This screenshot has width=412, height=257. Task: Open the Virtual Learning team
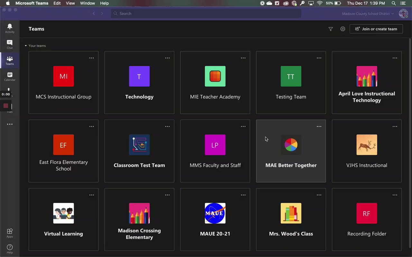tap(63, 219)
